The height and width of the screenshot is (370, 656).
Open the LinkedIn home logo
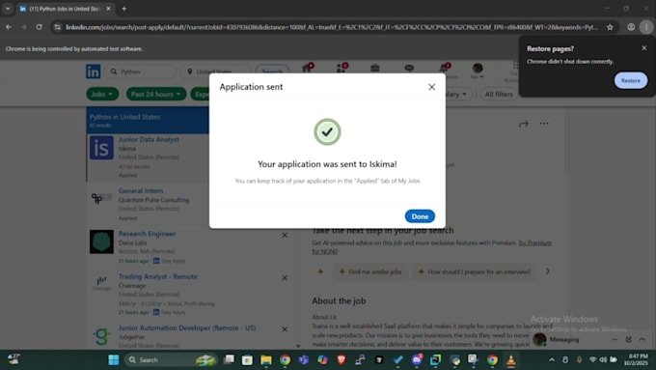pyautogui.click(x=93, y=71)
